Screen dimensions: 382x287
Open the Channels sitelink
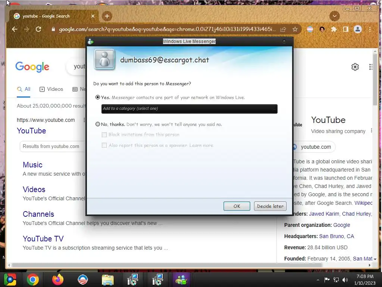38,214
